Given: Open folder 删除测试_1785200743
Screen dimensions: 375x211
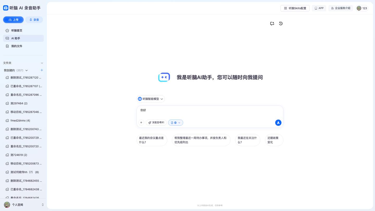Looking at the screenshot, I should click(x=23, y=129).
